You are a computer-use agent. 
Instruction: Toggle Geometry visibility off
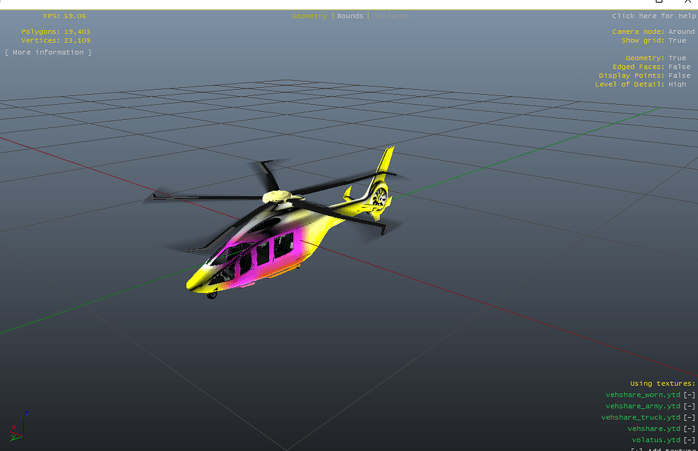(677, 57)
